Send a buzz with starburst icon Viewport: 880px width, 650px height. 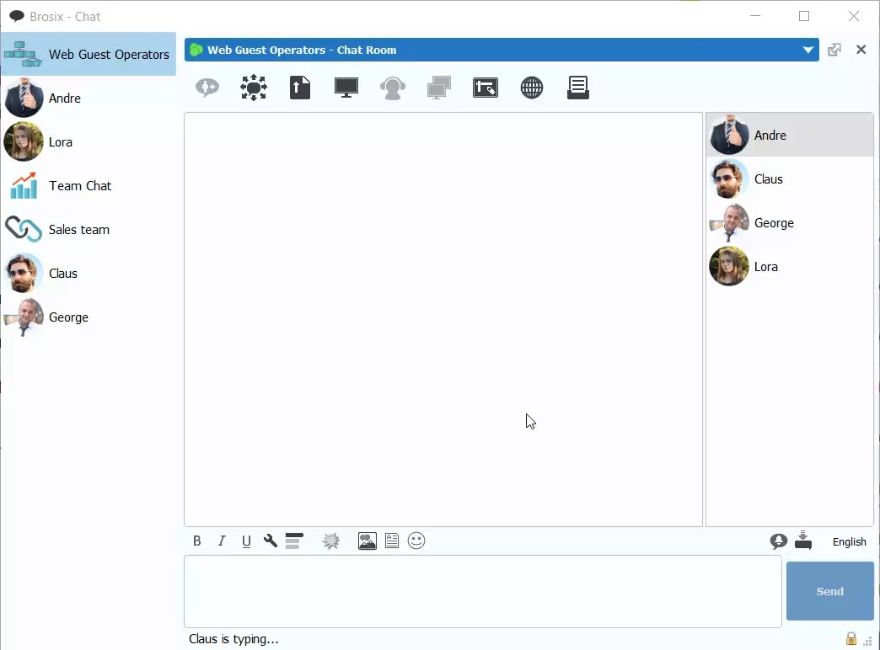(331, 541)
